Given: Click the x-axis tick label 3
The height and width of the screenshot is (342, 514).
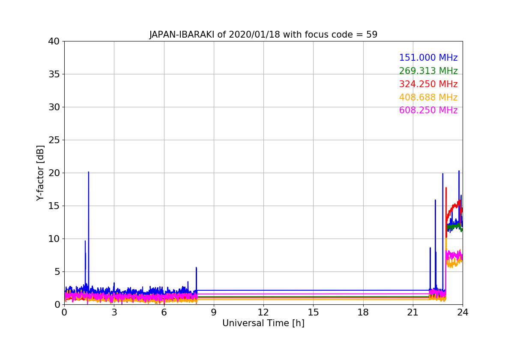Looking at the screenshot, I should (x=114, y=313).
